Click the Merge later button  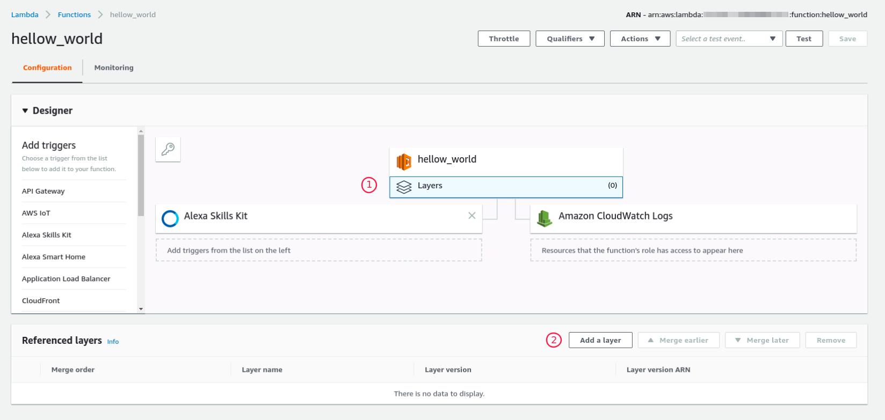click(762, 340)
